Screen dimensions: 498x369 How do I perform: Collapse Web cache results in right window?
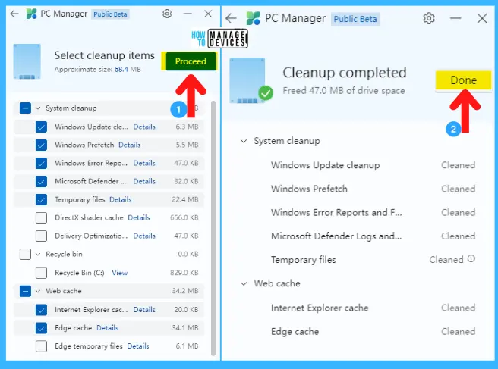[x=244, y=283]
